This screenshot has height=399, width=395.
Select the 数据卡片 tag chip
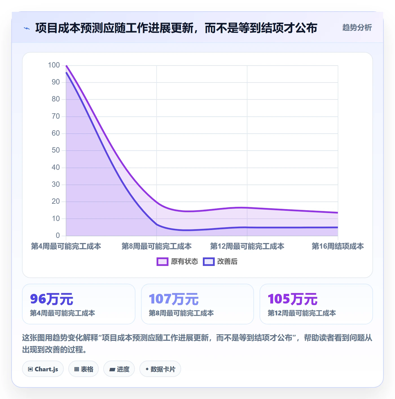click(160, 369)
